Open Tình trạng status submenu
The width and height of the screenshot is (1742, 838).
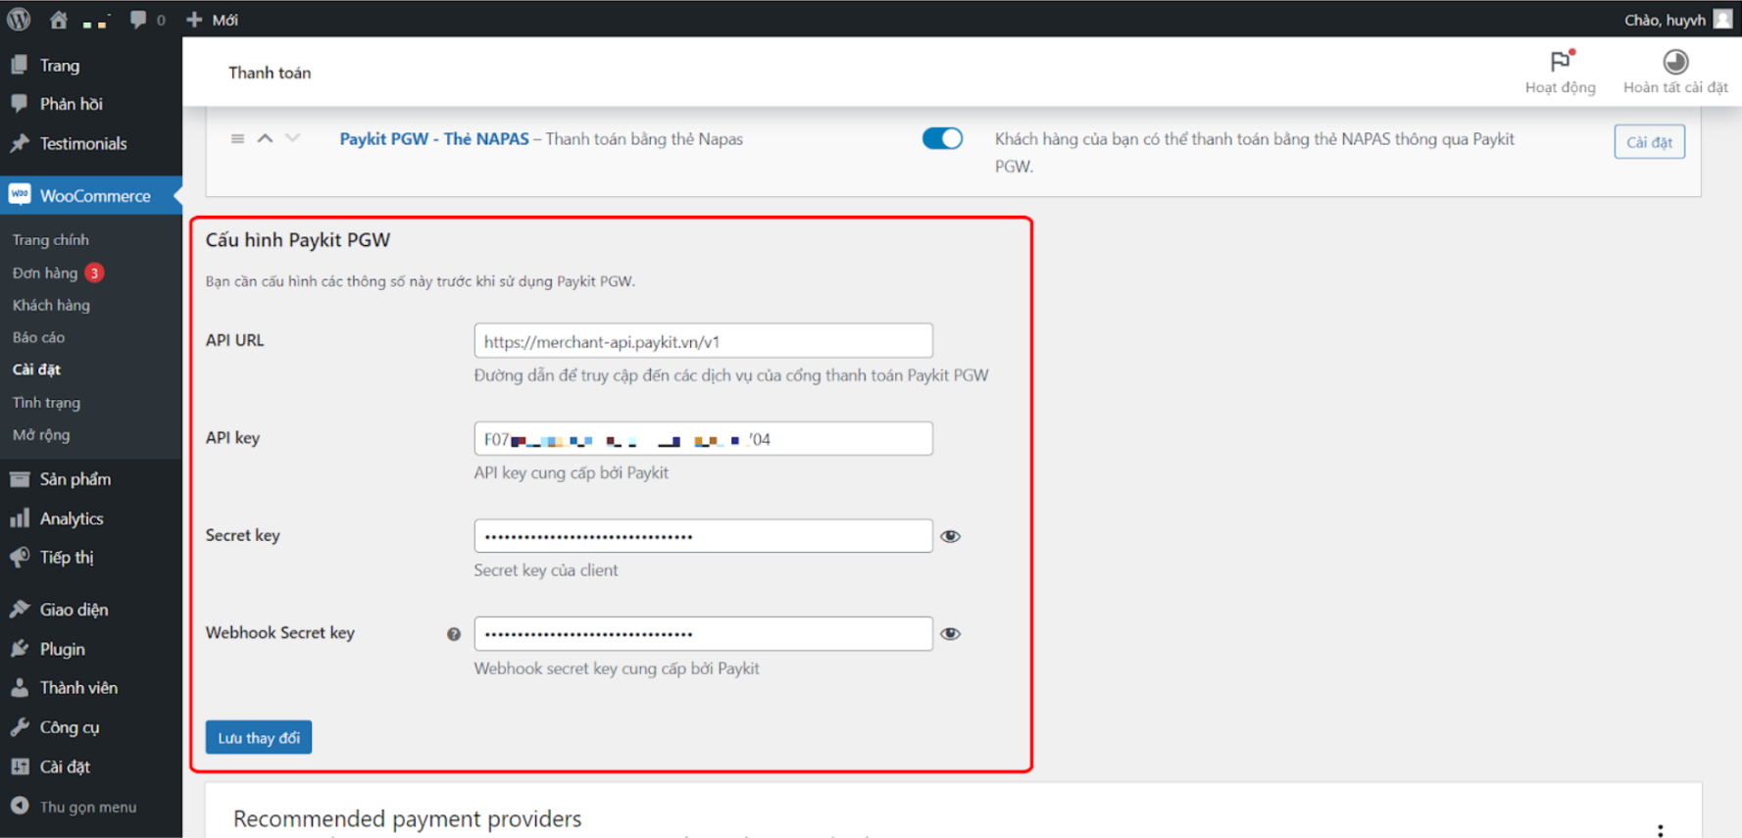point(46,402)
